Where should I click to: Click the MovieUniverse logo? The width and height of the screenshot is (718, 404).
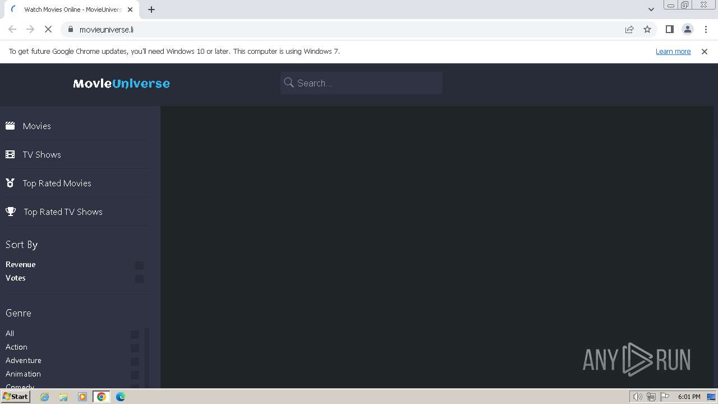(121, 83)
